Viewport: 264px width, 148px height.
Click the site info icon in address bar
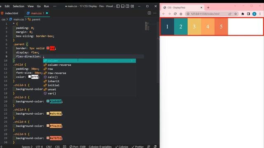[x=188, y=14]
